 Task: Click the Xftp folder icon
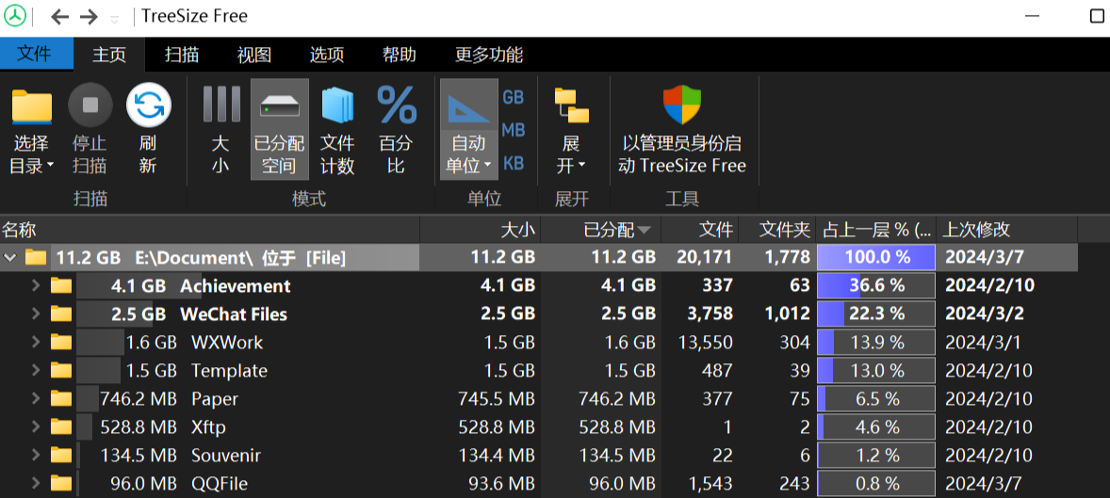[x=61, y=427]
